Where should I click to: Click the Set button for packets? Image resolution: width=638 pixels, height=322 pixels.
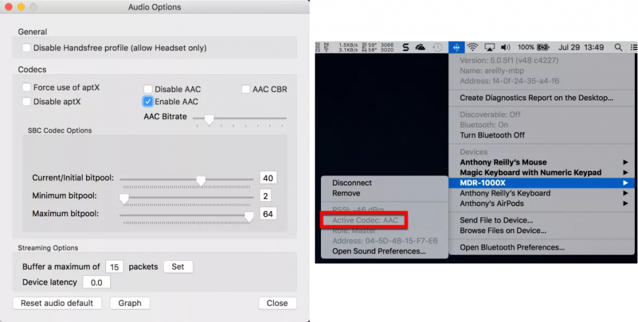point(178,267)
